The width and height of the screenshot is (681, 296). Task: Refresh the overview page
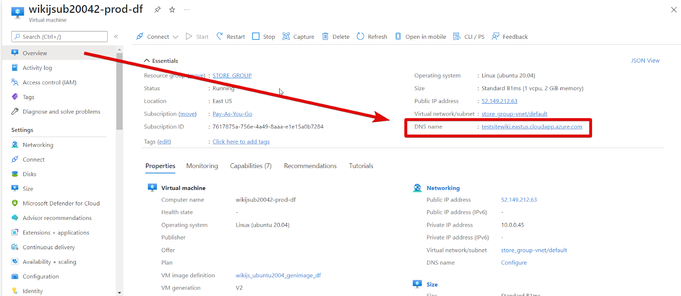click(372, 37)
